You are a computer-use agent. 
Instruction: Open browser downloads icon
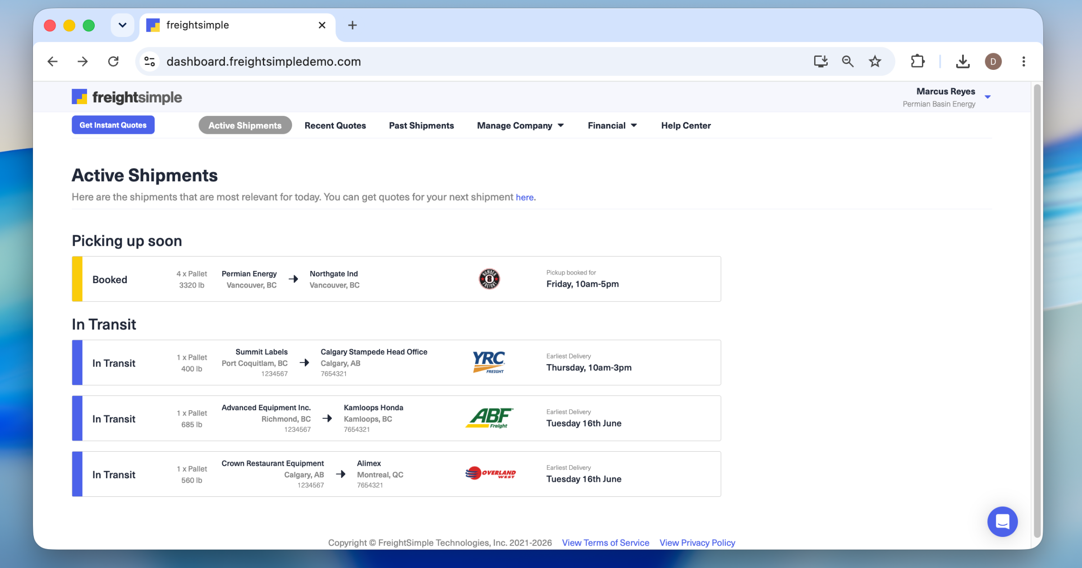(963, 61)
